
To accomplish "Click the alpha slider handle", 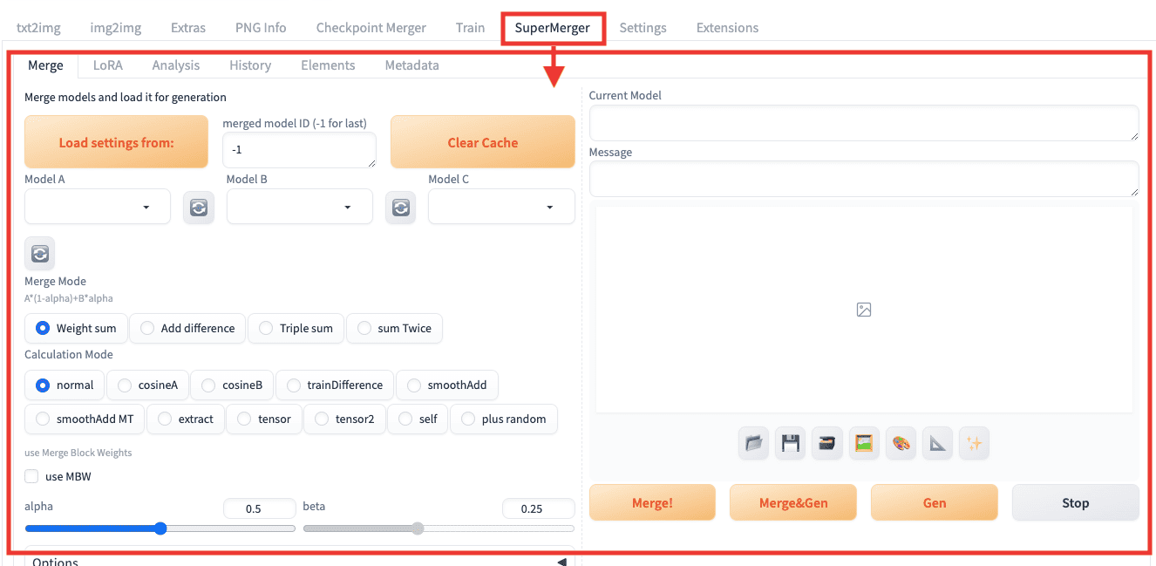I will (x=160, y=528).
